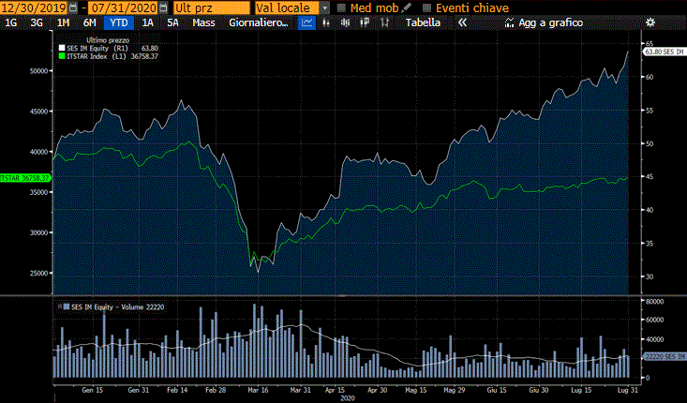Click the Lug 31 date axis label

[627, 390]
